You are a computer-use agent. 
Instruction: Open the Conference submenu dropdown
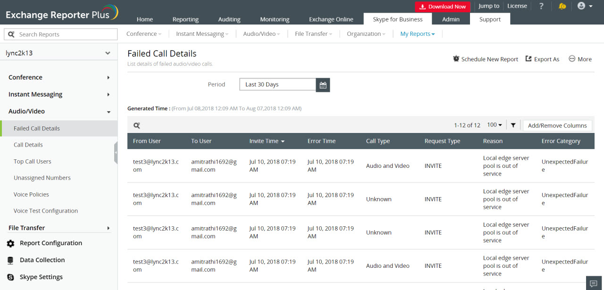point(144,34)
